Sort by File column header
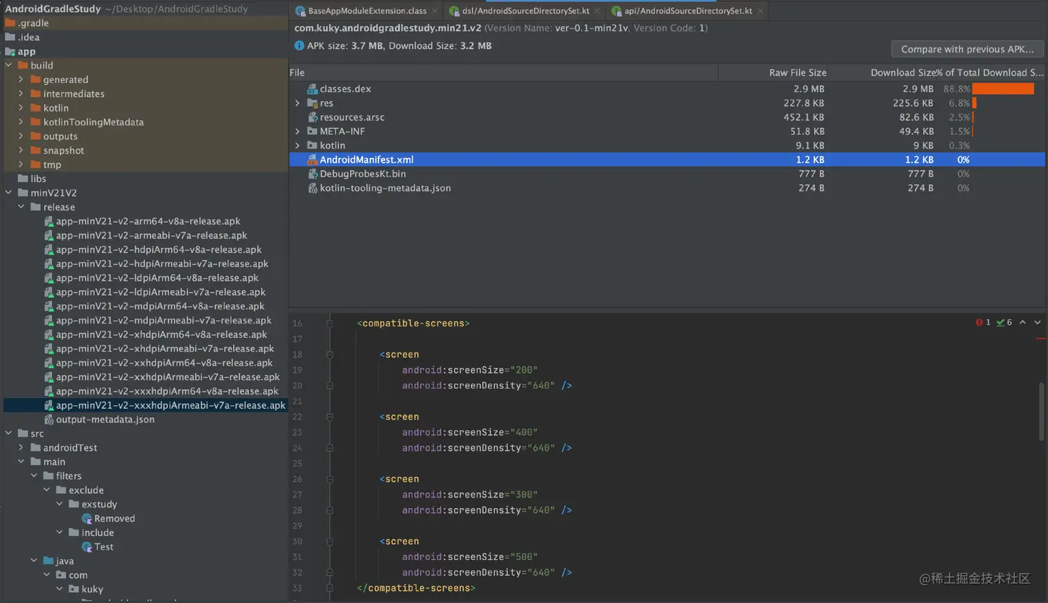Viewport: 1048px width, 603px height. (x=503, y=73)
